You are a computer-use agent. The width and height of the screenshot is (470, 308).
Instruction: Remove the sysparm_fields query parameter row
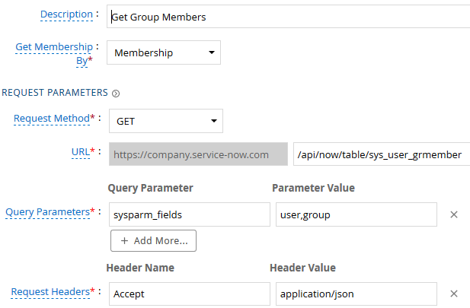[x=454, y=214]
